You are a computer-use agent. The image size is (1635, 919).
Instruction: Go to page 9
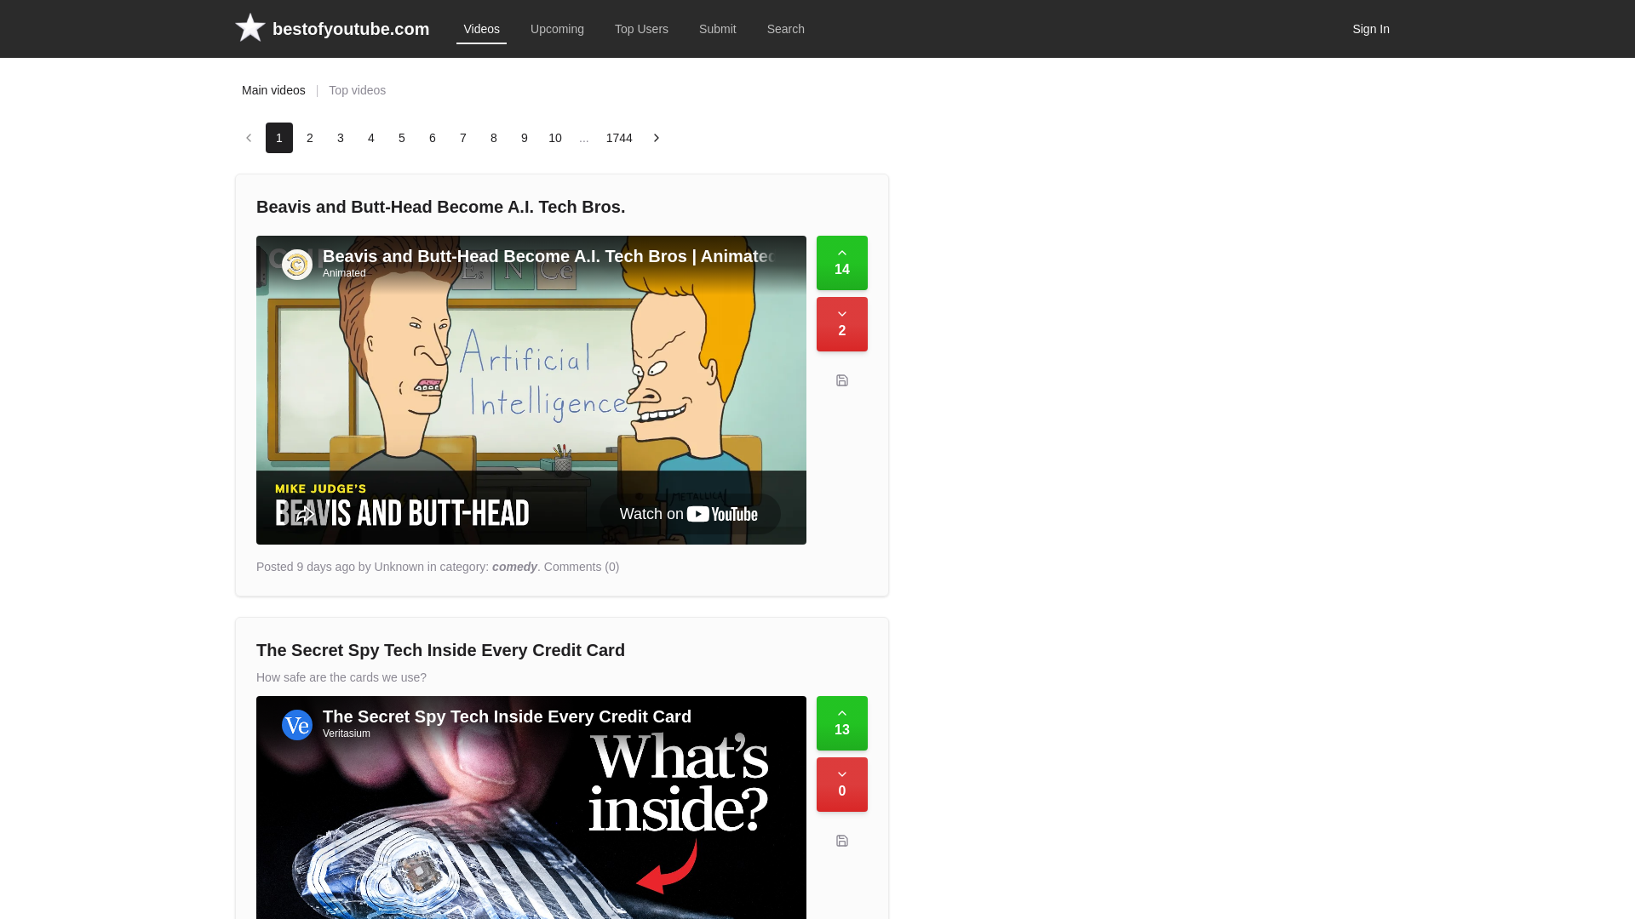[525, 138]
